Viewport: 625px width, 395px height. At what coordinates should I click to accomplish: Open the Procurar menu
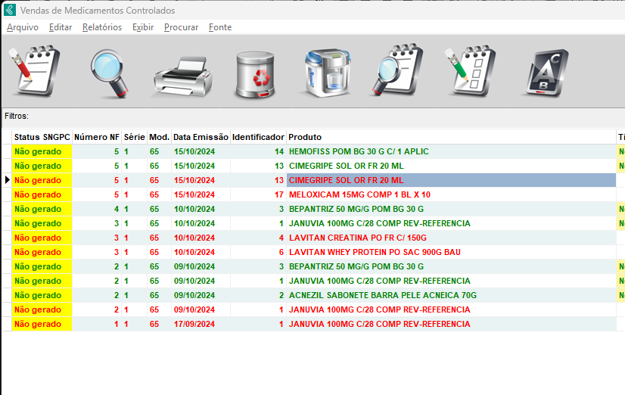[x=181, y=27]
